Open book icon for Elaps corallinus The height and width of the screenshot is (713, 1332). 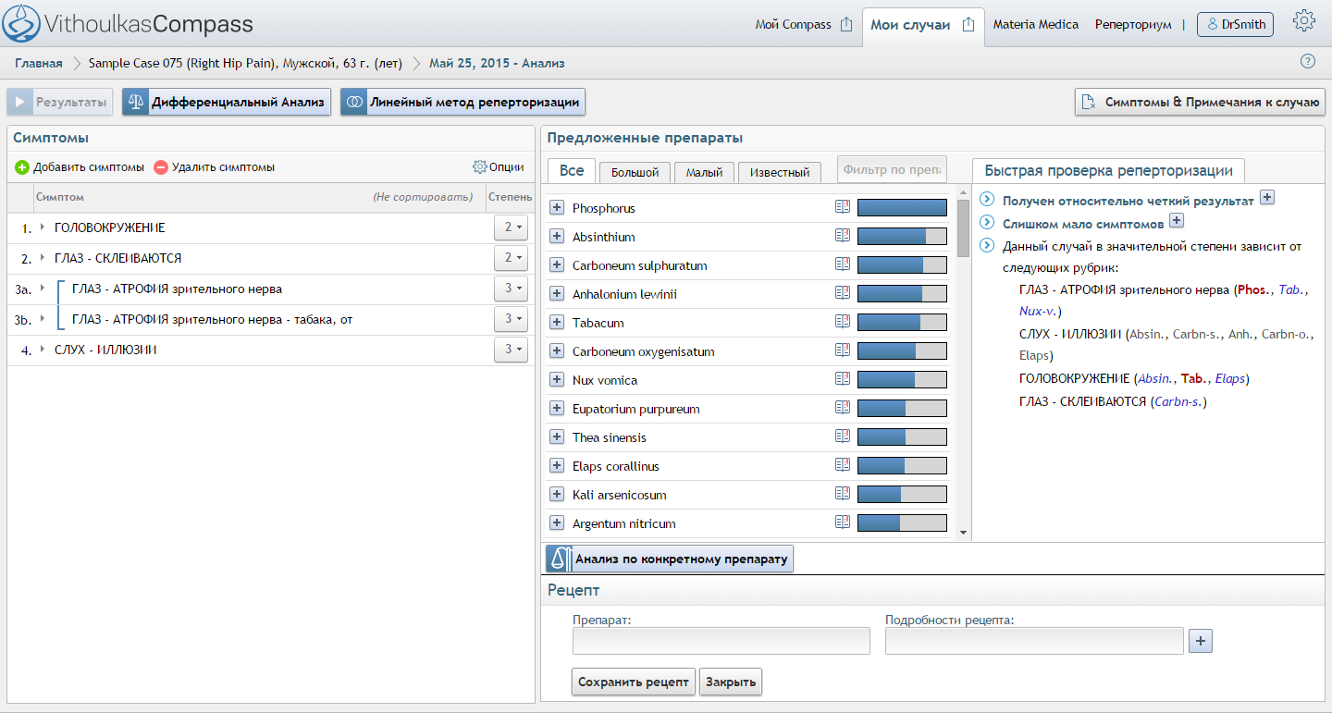pos(842,465)
